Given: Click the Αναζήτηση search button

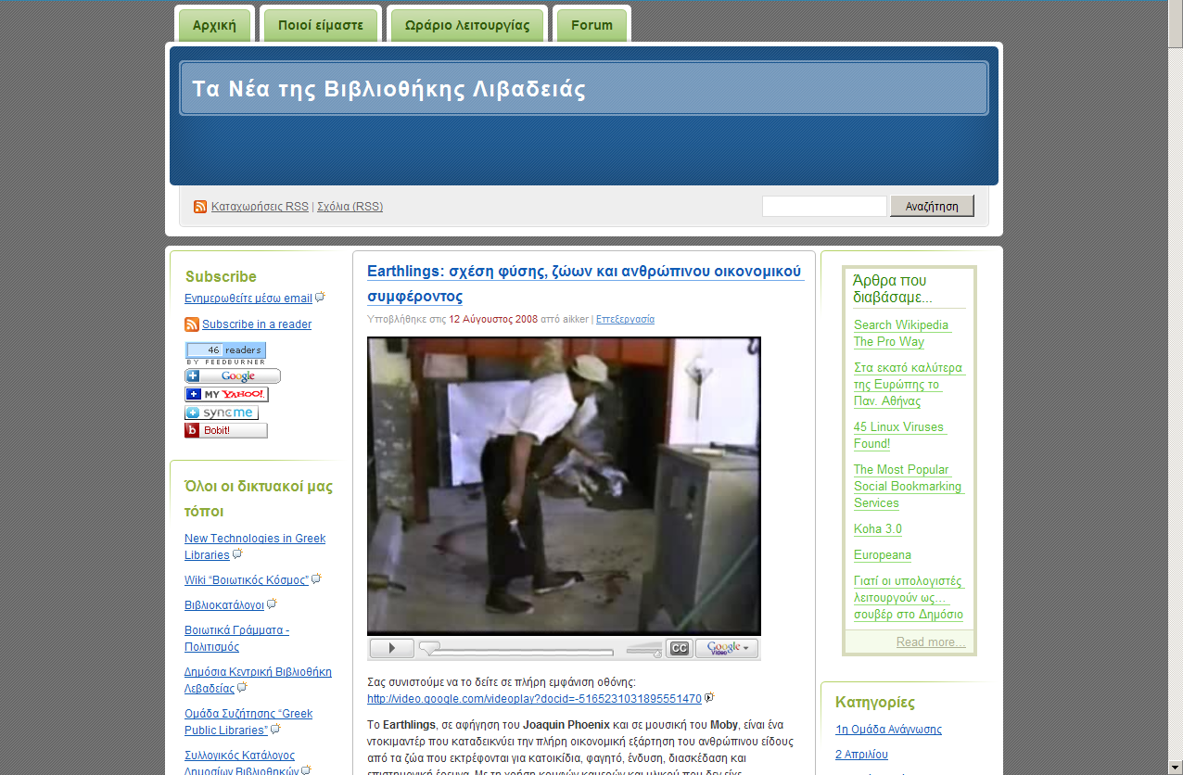Looking at the screenshot, I should tap(932, 206).
